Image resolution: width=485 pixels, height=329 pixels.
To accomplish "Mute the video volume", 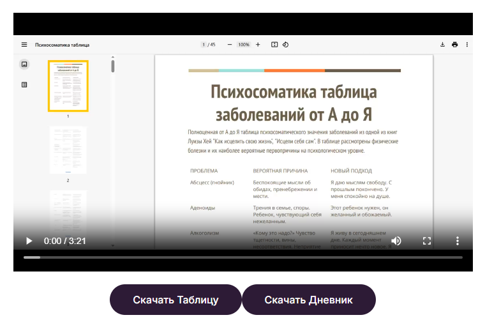I will (396, 241).
